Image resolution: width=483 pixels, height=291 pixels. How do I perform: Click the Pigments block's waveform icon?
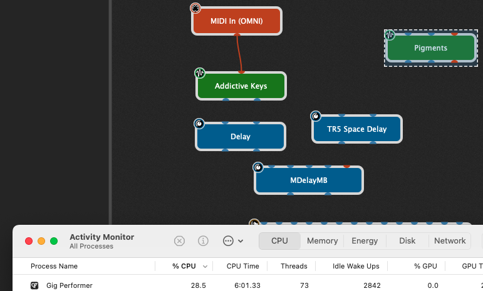(x=390, y=35)
